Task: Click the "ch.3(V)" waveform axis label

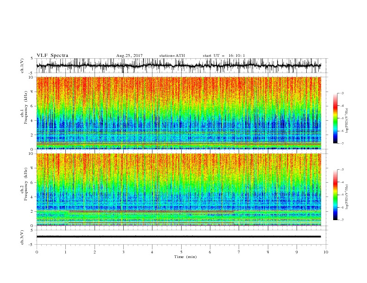Action: 22,237
